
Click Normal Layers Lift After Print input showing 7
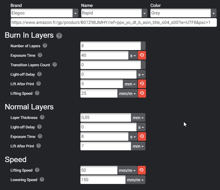pos(106,146)
